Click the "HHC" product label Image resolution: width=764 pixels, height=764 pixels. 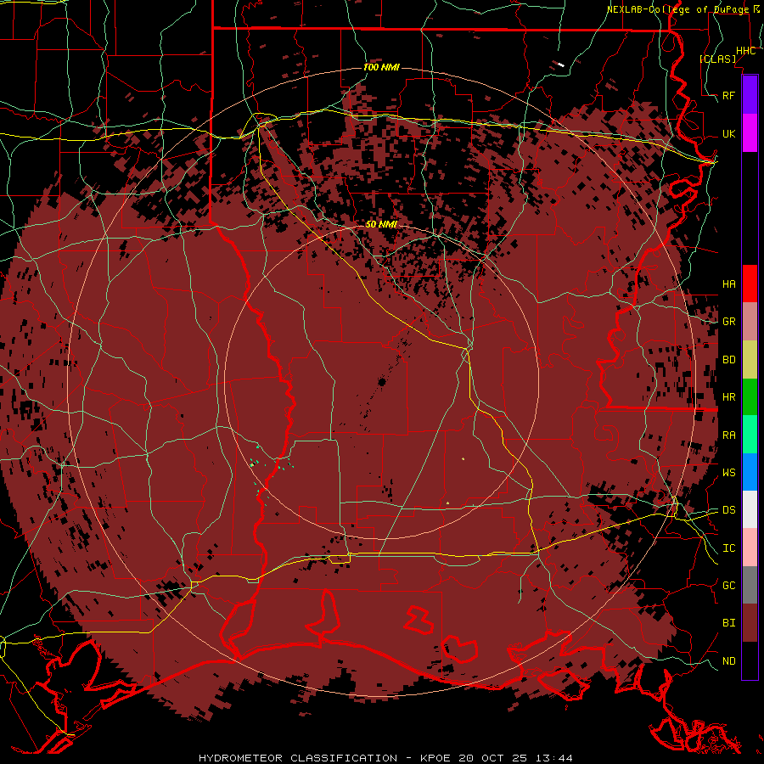tap(745, 51)
